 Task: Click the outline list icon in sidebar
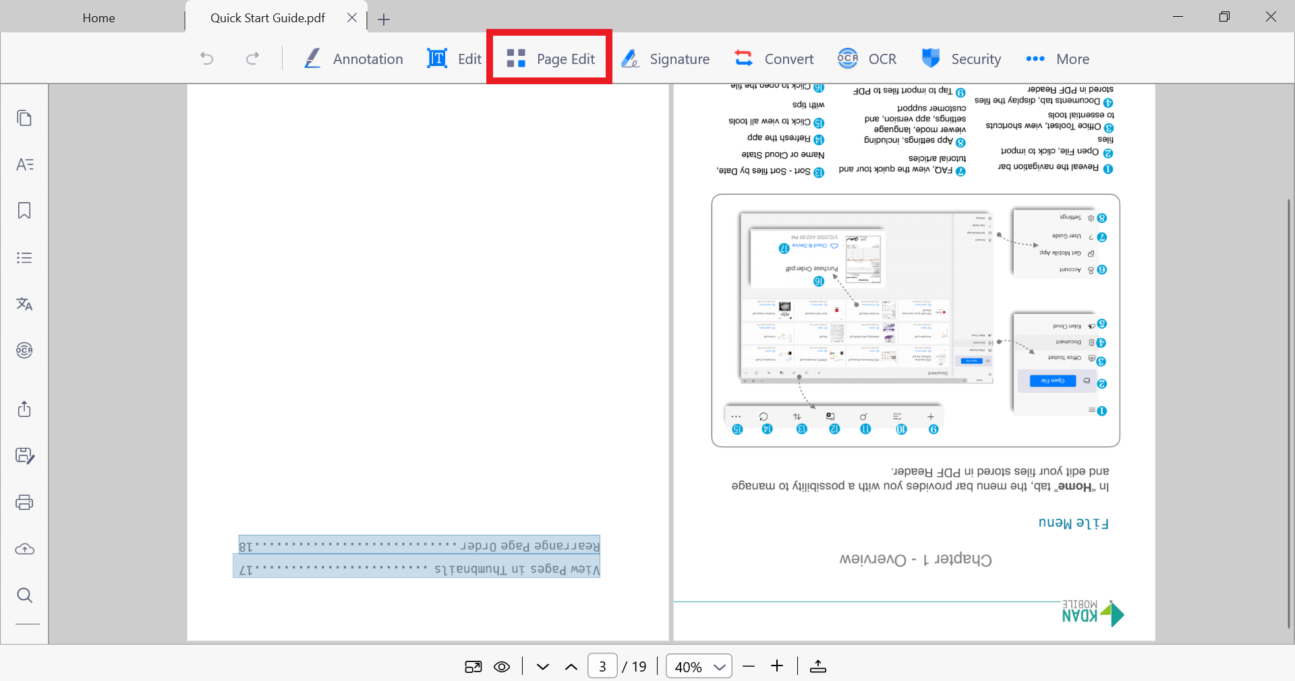(x=24, y=257)
